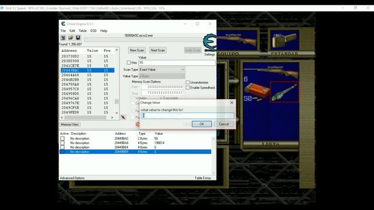The height and width of the screenshot is (210, 374).
Task: Select the found address 204750A8 row
Action: (88, 84)
